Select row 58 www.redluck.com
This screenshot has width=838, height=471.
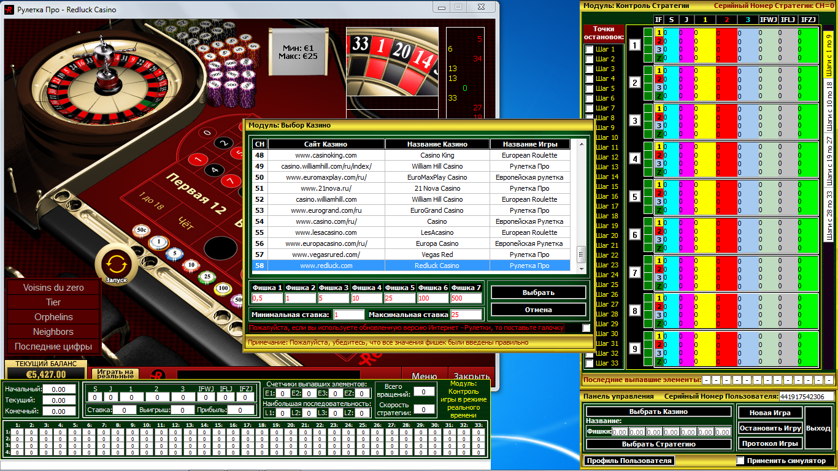(x=411, y=266)
